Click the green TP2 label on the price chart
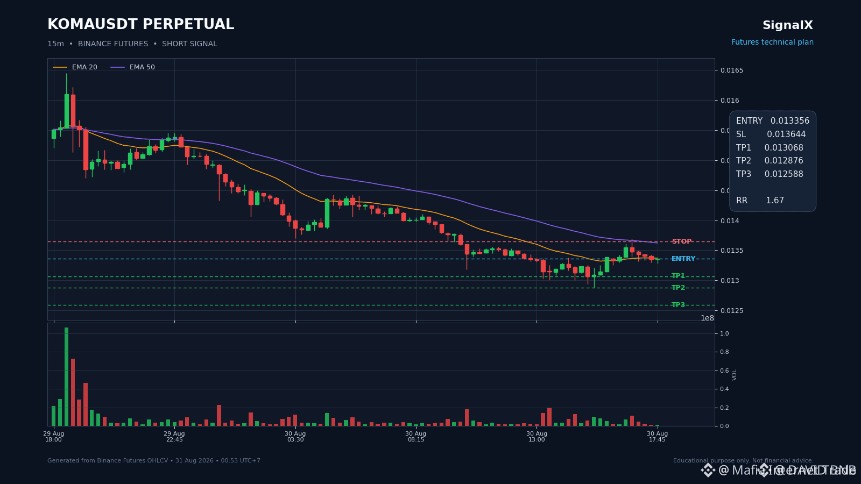The width and height of the screenshot is (861, 484). point(678,288)
